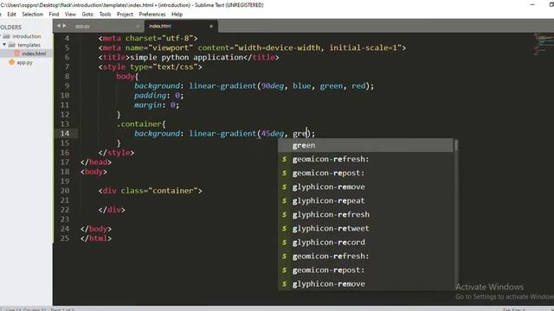Image resolution: width=554 pixels, height=311 pixels.
Task: Choose glyphicon-refresh suggestion
Action: 365,214
